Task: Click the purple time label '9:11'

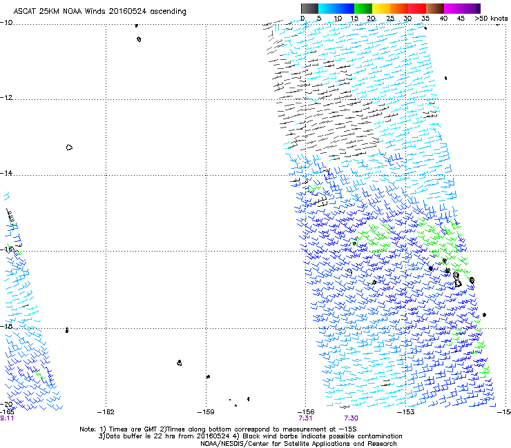Action: click(7, 418)
